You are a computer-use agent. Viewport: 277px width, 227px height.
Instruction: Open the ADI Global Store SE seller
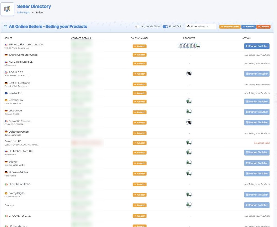tap(21, 62)
